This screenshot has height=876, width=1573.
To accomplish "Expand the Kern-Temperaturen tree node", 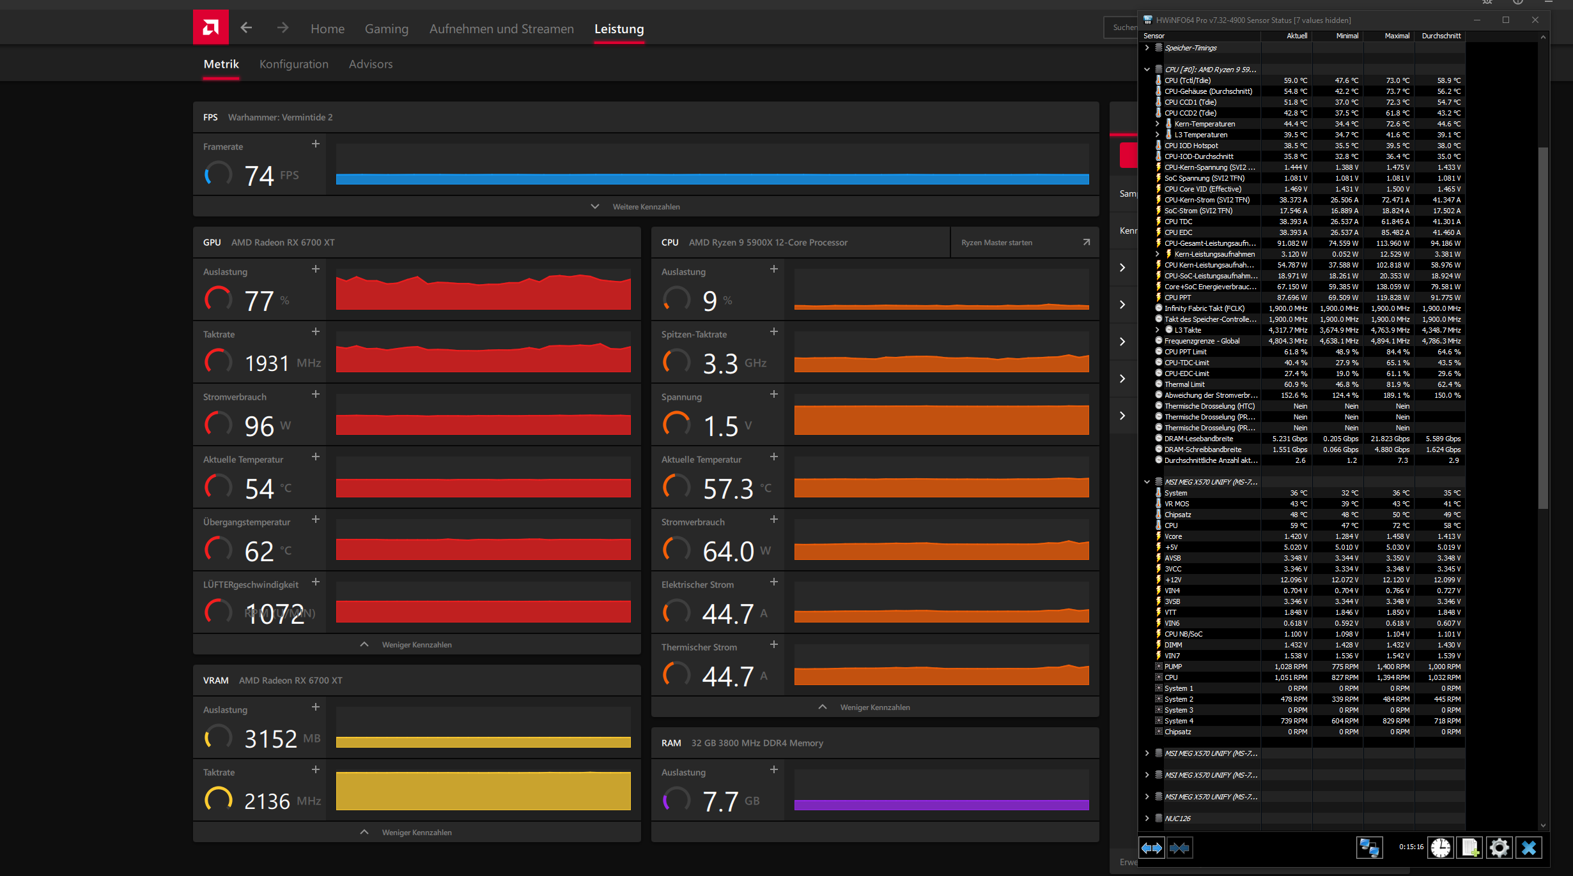I will 1157,124.
